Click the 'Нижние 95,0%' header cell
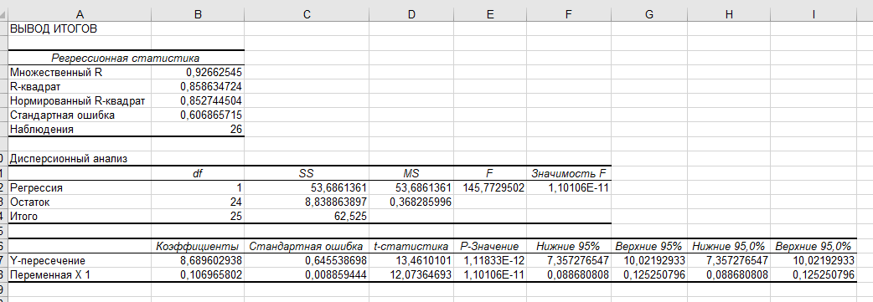 tap(729, 246)
